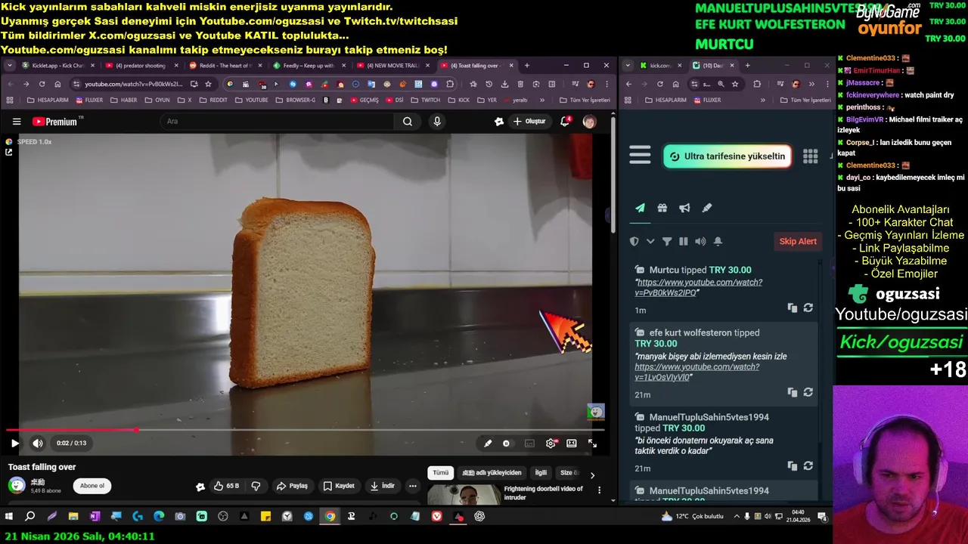
Task: Click Oluştur create button
Action: click(529, 122)
